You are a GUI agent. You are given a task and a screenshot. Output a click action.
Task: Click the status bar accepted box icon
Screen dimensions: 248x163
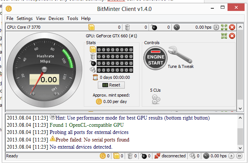(x=116, y=156)
